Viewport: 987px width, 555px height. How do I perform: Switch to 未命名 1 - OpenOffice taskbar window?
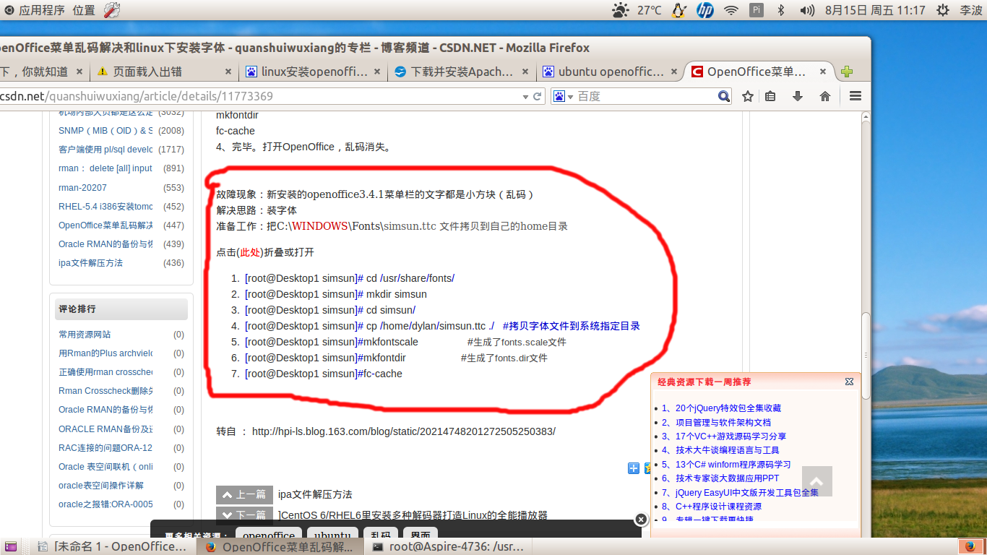pyautogui.click(x=114, y=546)
